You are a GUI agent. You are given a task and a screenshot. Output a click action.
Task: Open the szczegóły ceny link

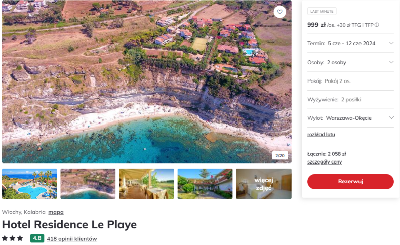[x=325, y=162]
